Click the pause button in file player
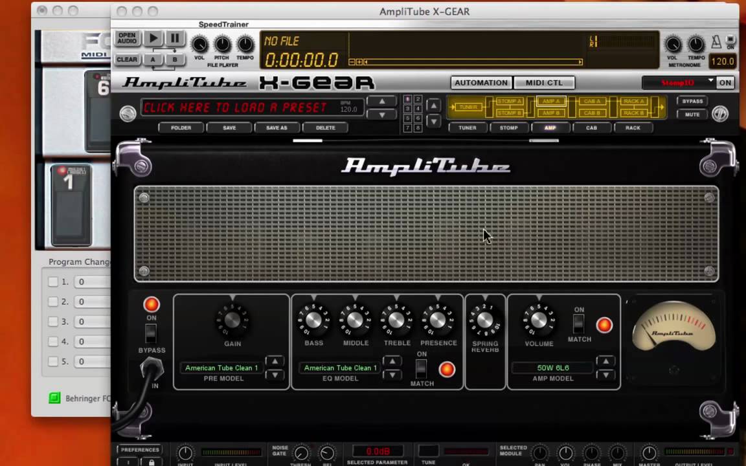746x466 pixels. [175, 38]
